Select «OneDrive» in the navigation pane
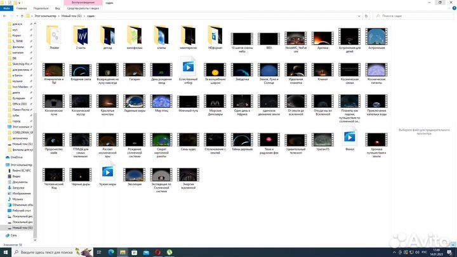 coord(17,157)
